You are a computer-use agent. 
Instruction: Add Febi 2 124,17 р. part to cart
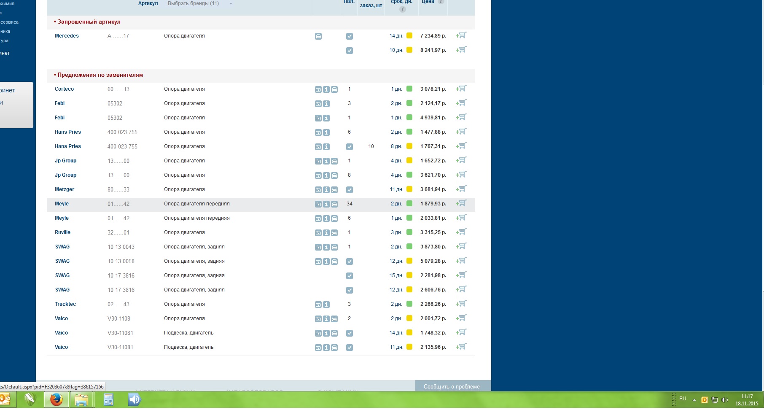[462, 103]
